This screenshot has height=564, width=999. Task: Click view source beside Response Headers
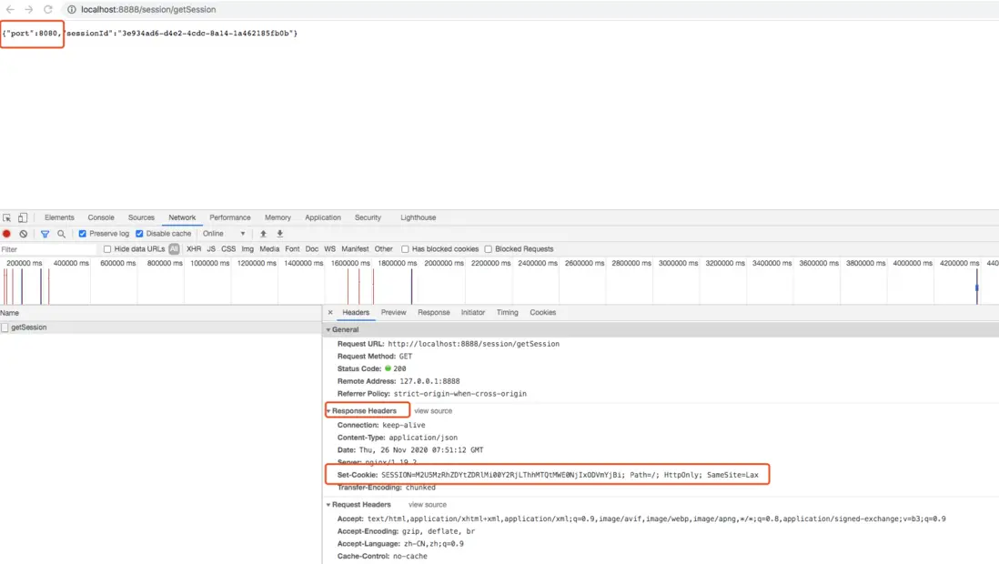[x=433, y=411]
